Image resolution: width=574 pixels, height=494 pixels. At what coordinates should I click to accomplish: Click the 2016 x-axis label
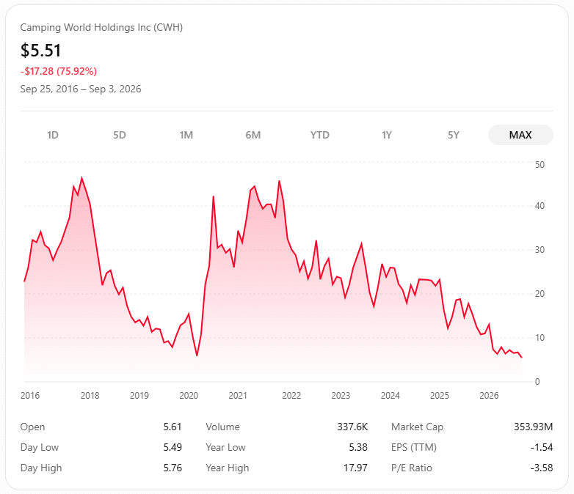click(x=30, y=395)
